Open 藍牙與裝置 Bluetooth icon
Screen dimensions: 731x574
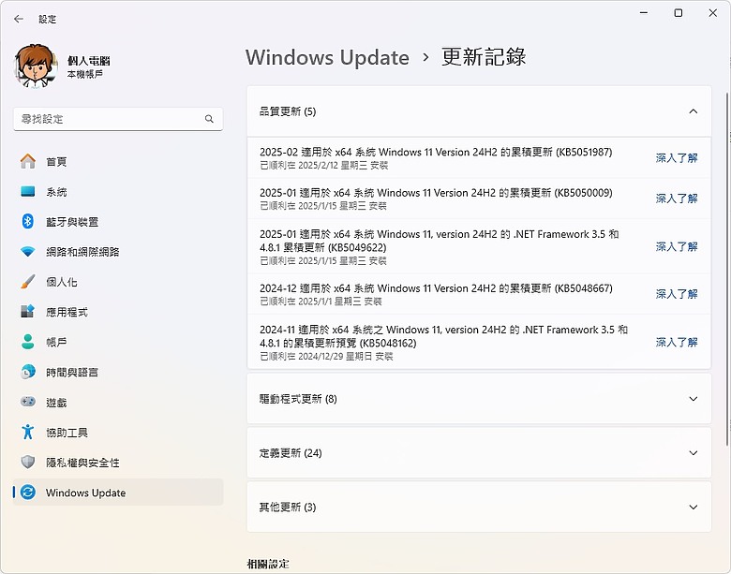[28, 221]
